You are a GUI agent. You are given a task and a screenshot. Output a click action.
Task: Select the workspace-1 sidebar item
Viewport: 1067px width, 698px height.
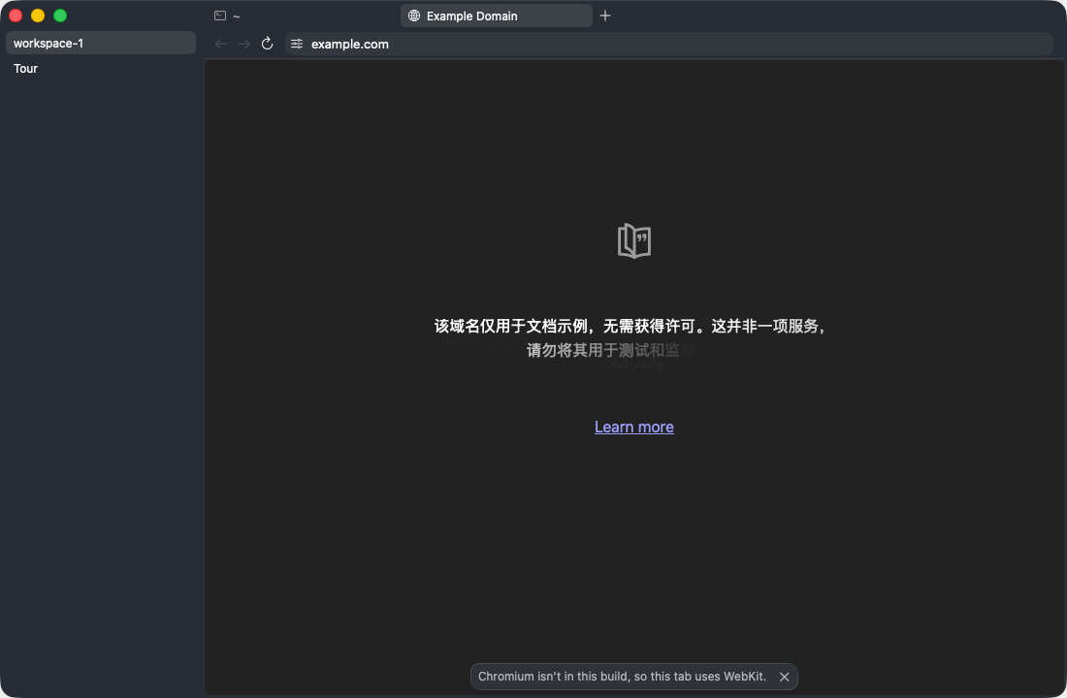(101, 43)
